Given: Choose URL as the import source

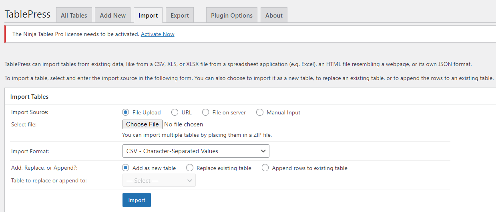Looking at the screenshot, I should click(175, 112).
